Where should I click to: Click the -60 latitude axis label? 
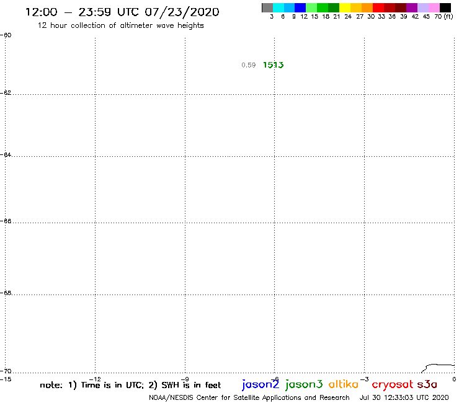[6, 35]
